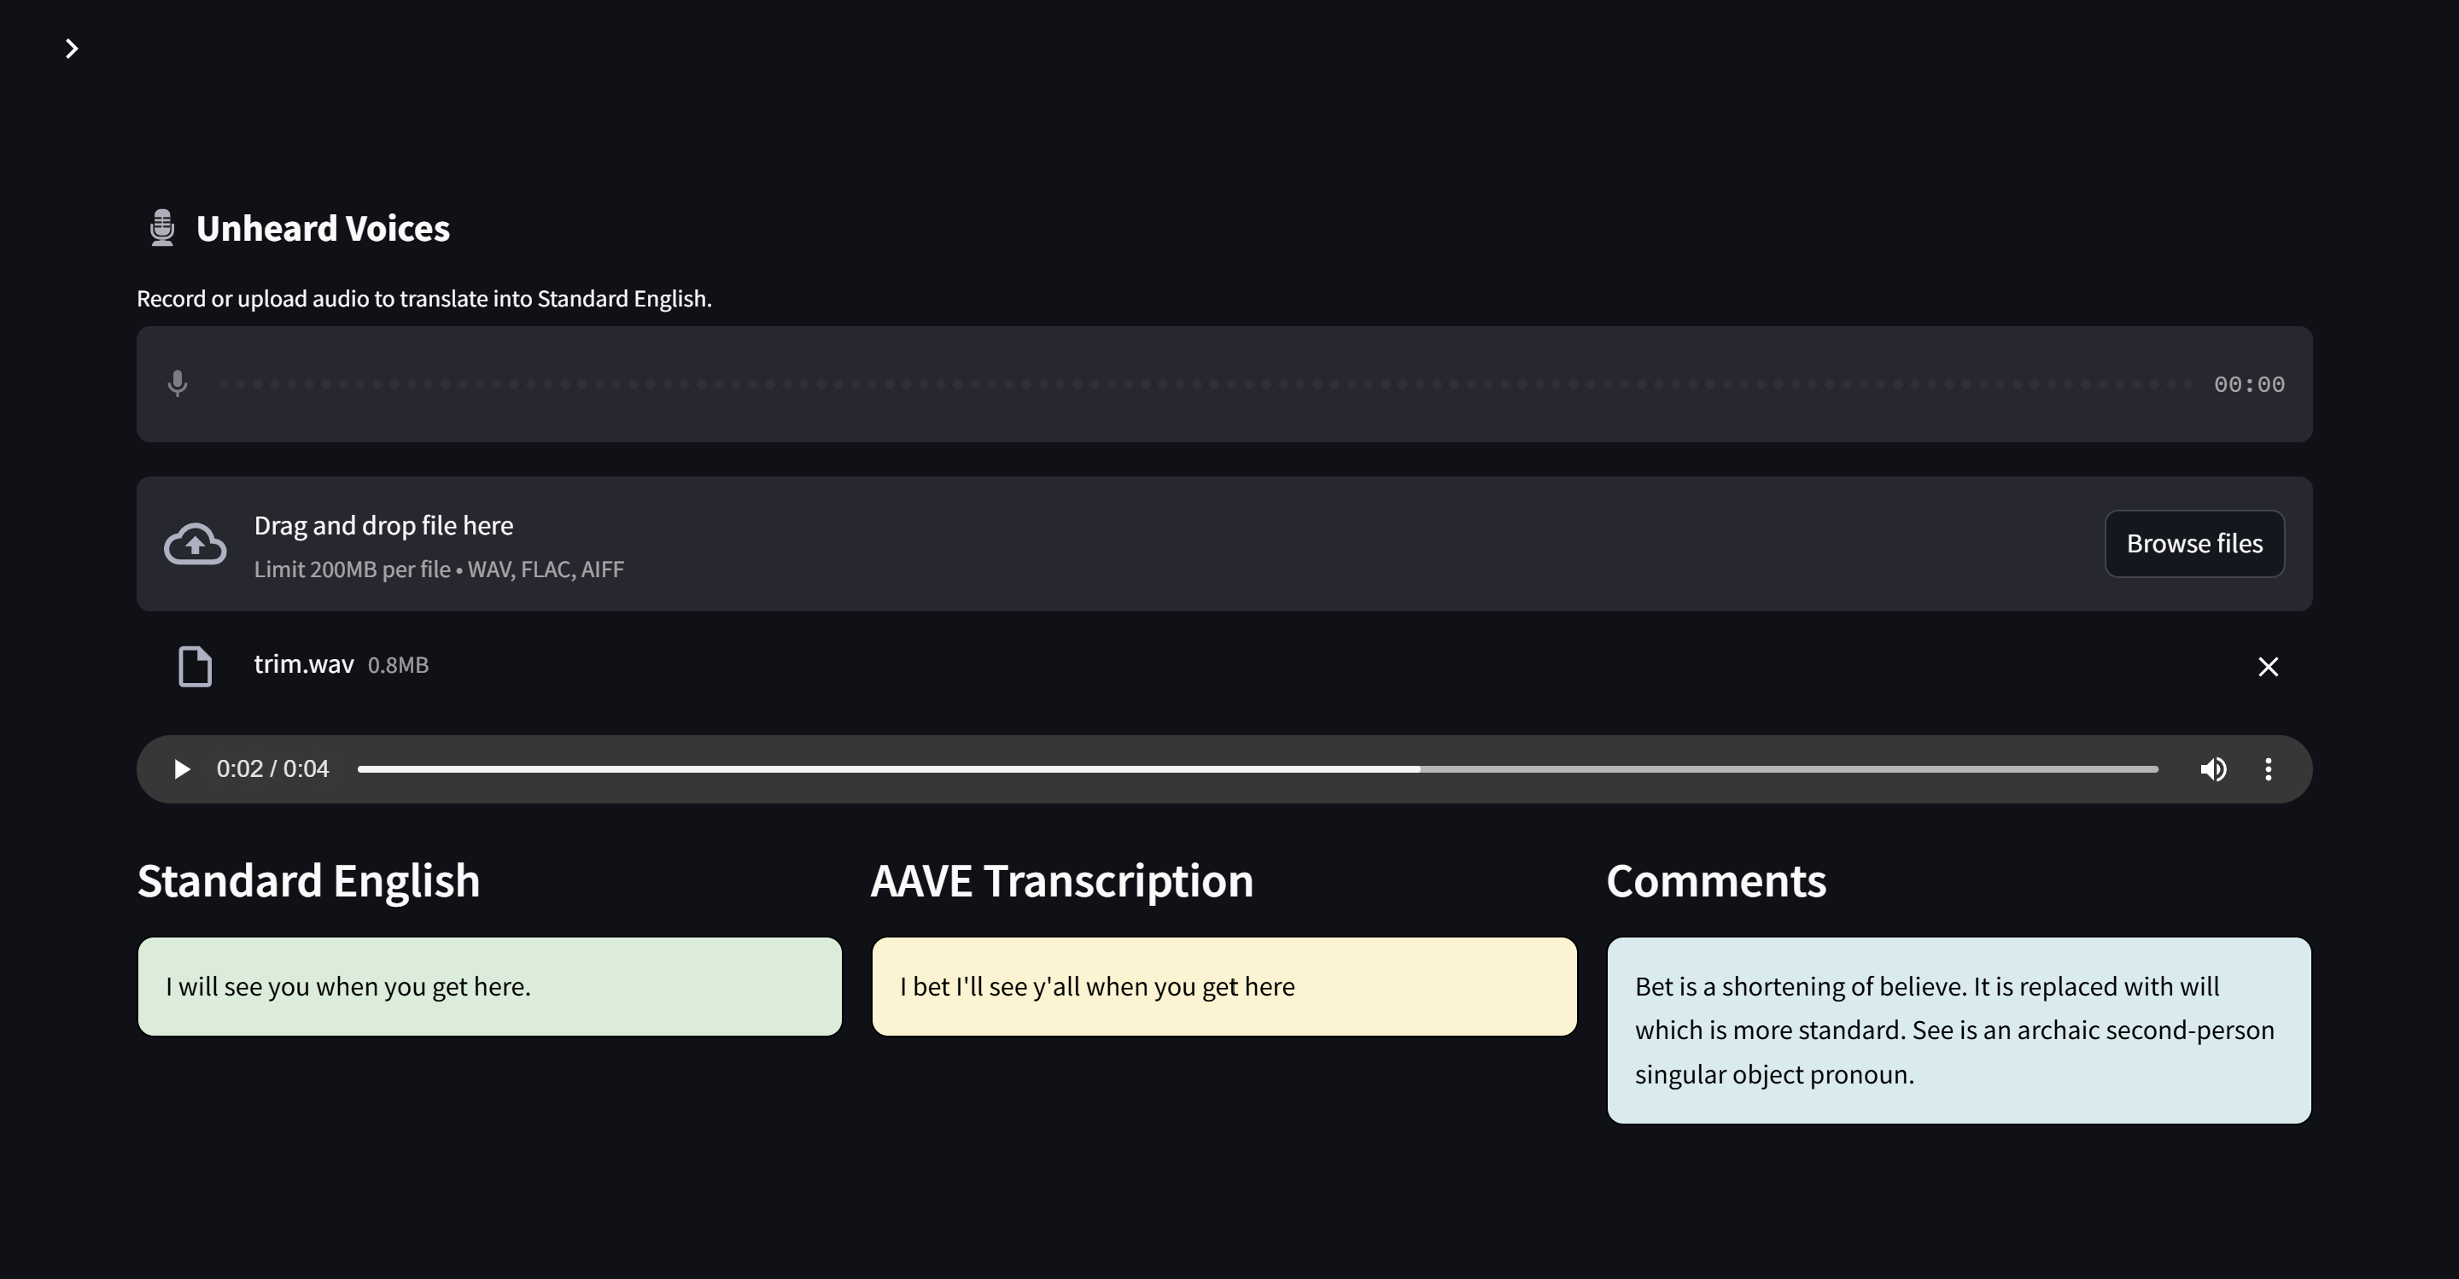
Task: Mute the audio player volume
Action: point(2214,769)
